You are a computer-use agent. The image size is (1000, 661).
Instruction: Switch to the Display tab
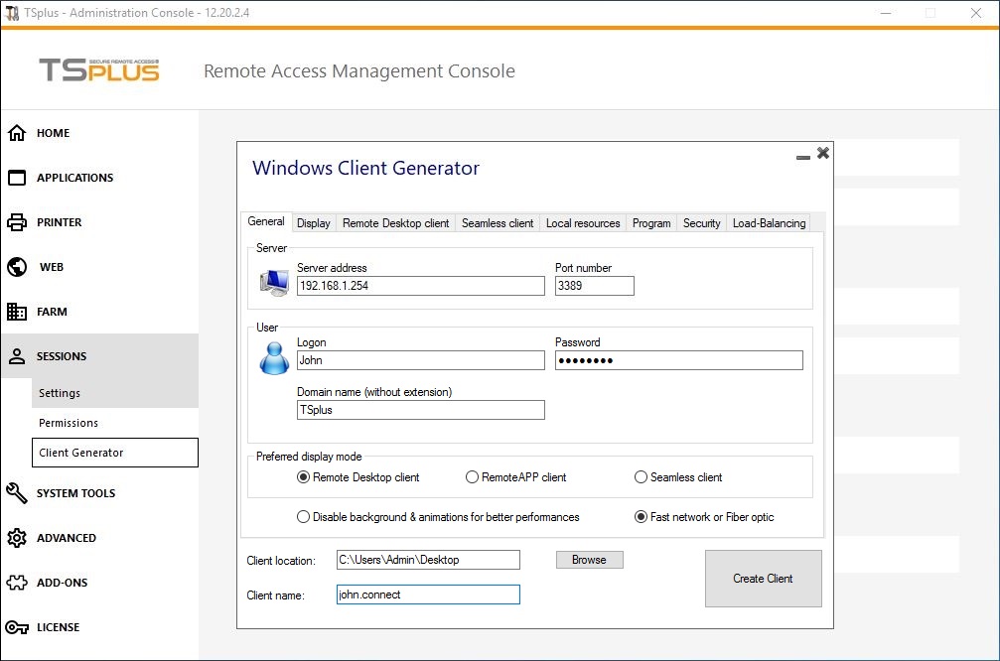click(x=313, y=223)
